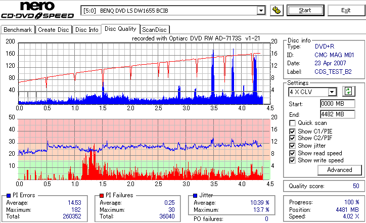366x223 pixels.
Task: Click the Quality score value 50
Action: (x=356, y=186)
